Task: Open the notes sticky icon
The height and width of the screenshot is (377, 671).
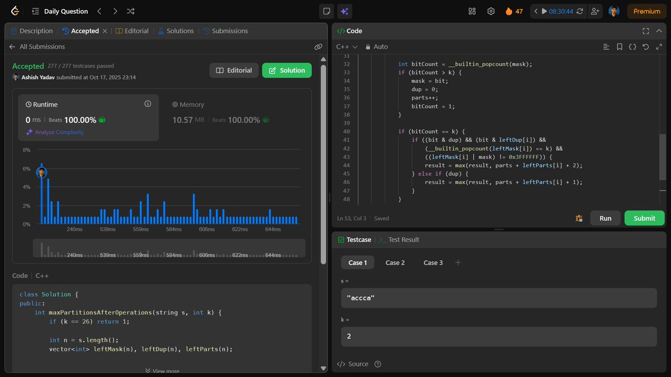Action: [327, 11]
